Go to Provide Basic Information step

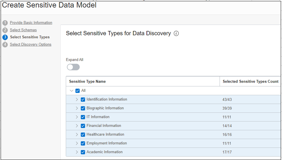(x=31, y=23)
